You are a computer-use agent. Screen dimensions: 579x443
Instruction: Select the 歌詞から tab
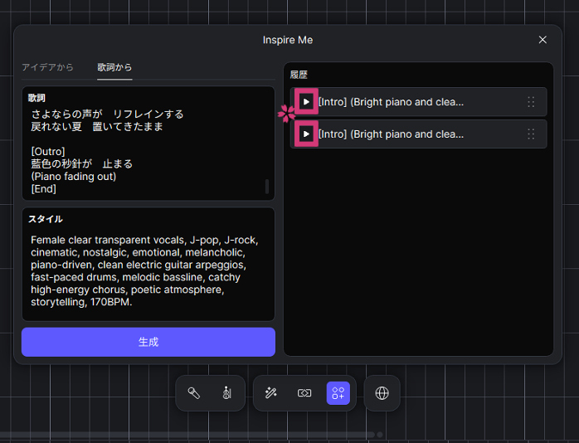[114, 67]
